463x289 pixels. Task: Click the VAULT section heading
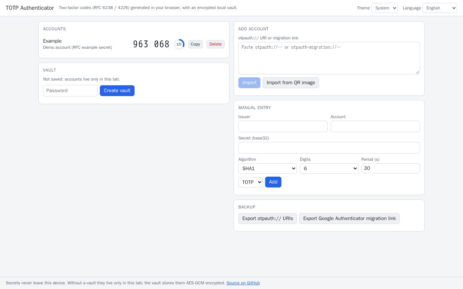click(x=50, y=70)
